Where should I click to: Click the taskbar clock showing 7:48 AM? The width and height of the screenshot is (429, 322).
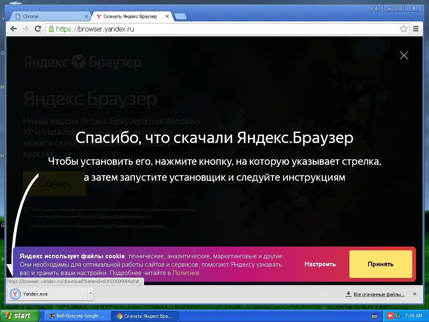pos(413,316)
